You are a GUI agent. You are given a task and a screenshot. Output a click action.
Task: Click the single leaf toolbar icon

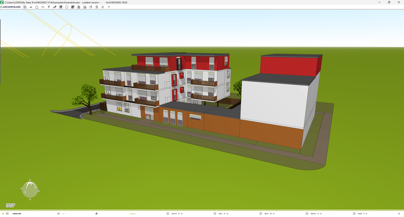pyautogui.click(x=49, y=7)
